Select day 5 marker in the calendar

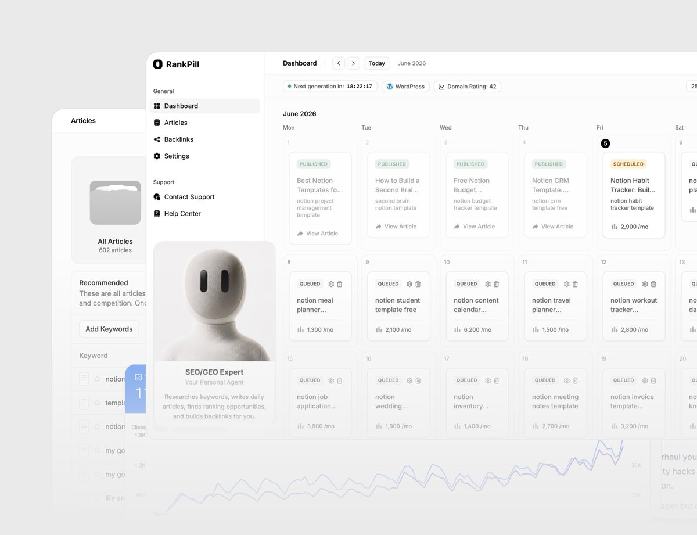point(605,143)
